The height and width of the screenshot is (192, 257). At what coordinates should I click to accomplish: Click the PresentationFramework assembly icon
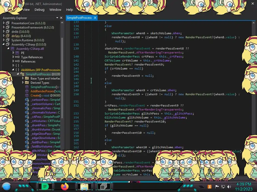[x=8, y=27]
